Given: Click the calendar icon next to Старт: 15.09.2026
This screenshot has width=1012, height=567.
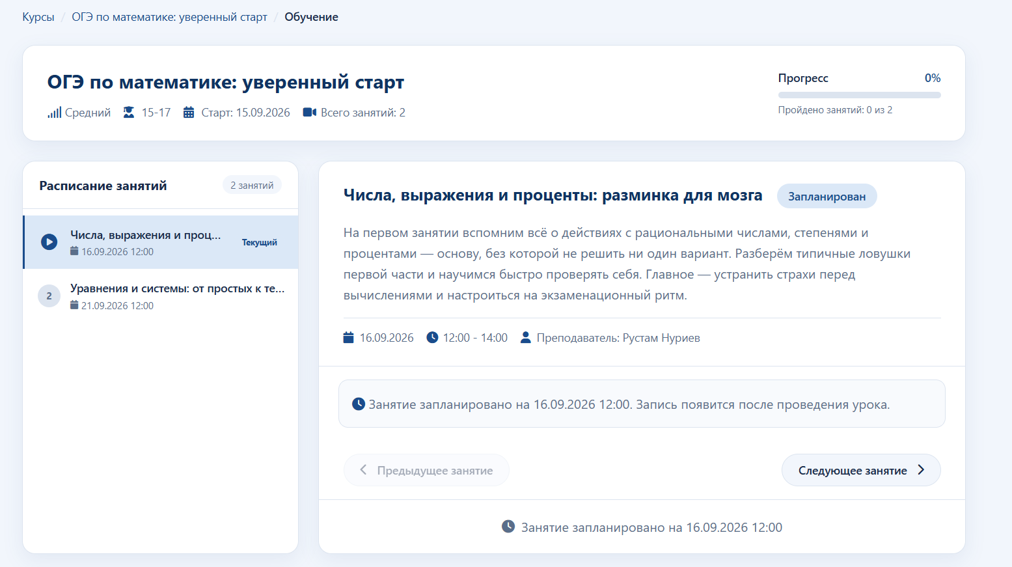Looking at the screenshot, I should [x=189, y=113].
